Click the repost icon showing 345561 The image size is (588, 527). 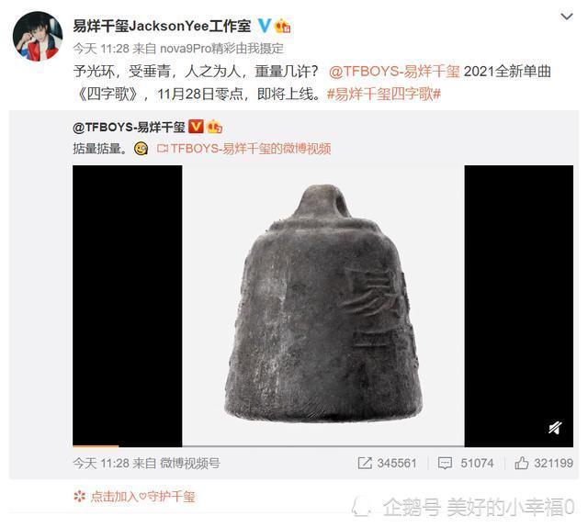pos(387,463)
